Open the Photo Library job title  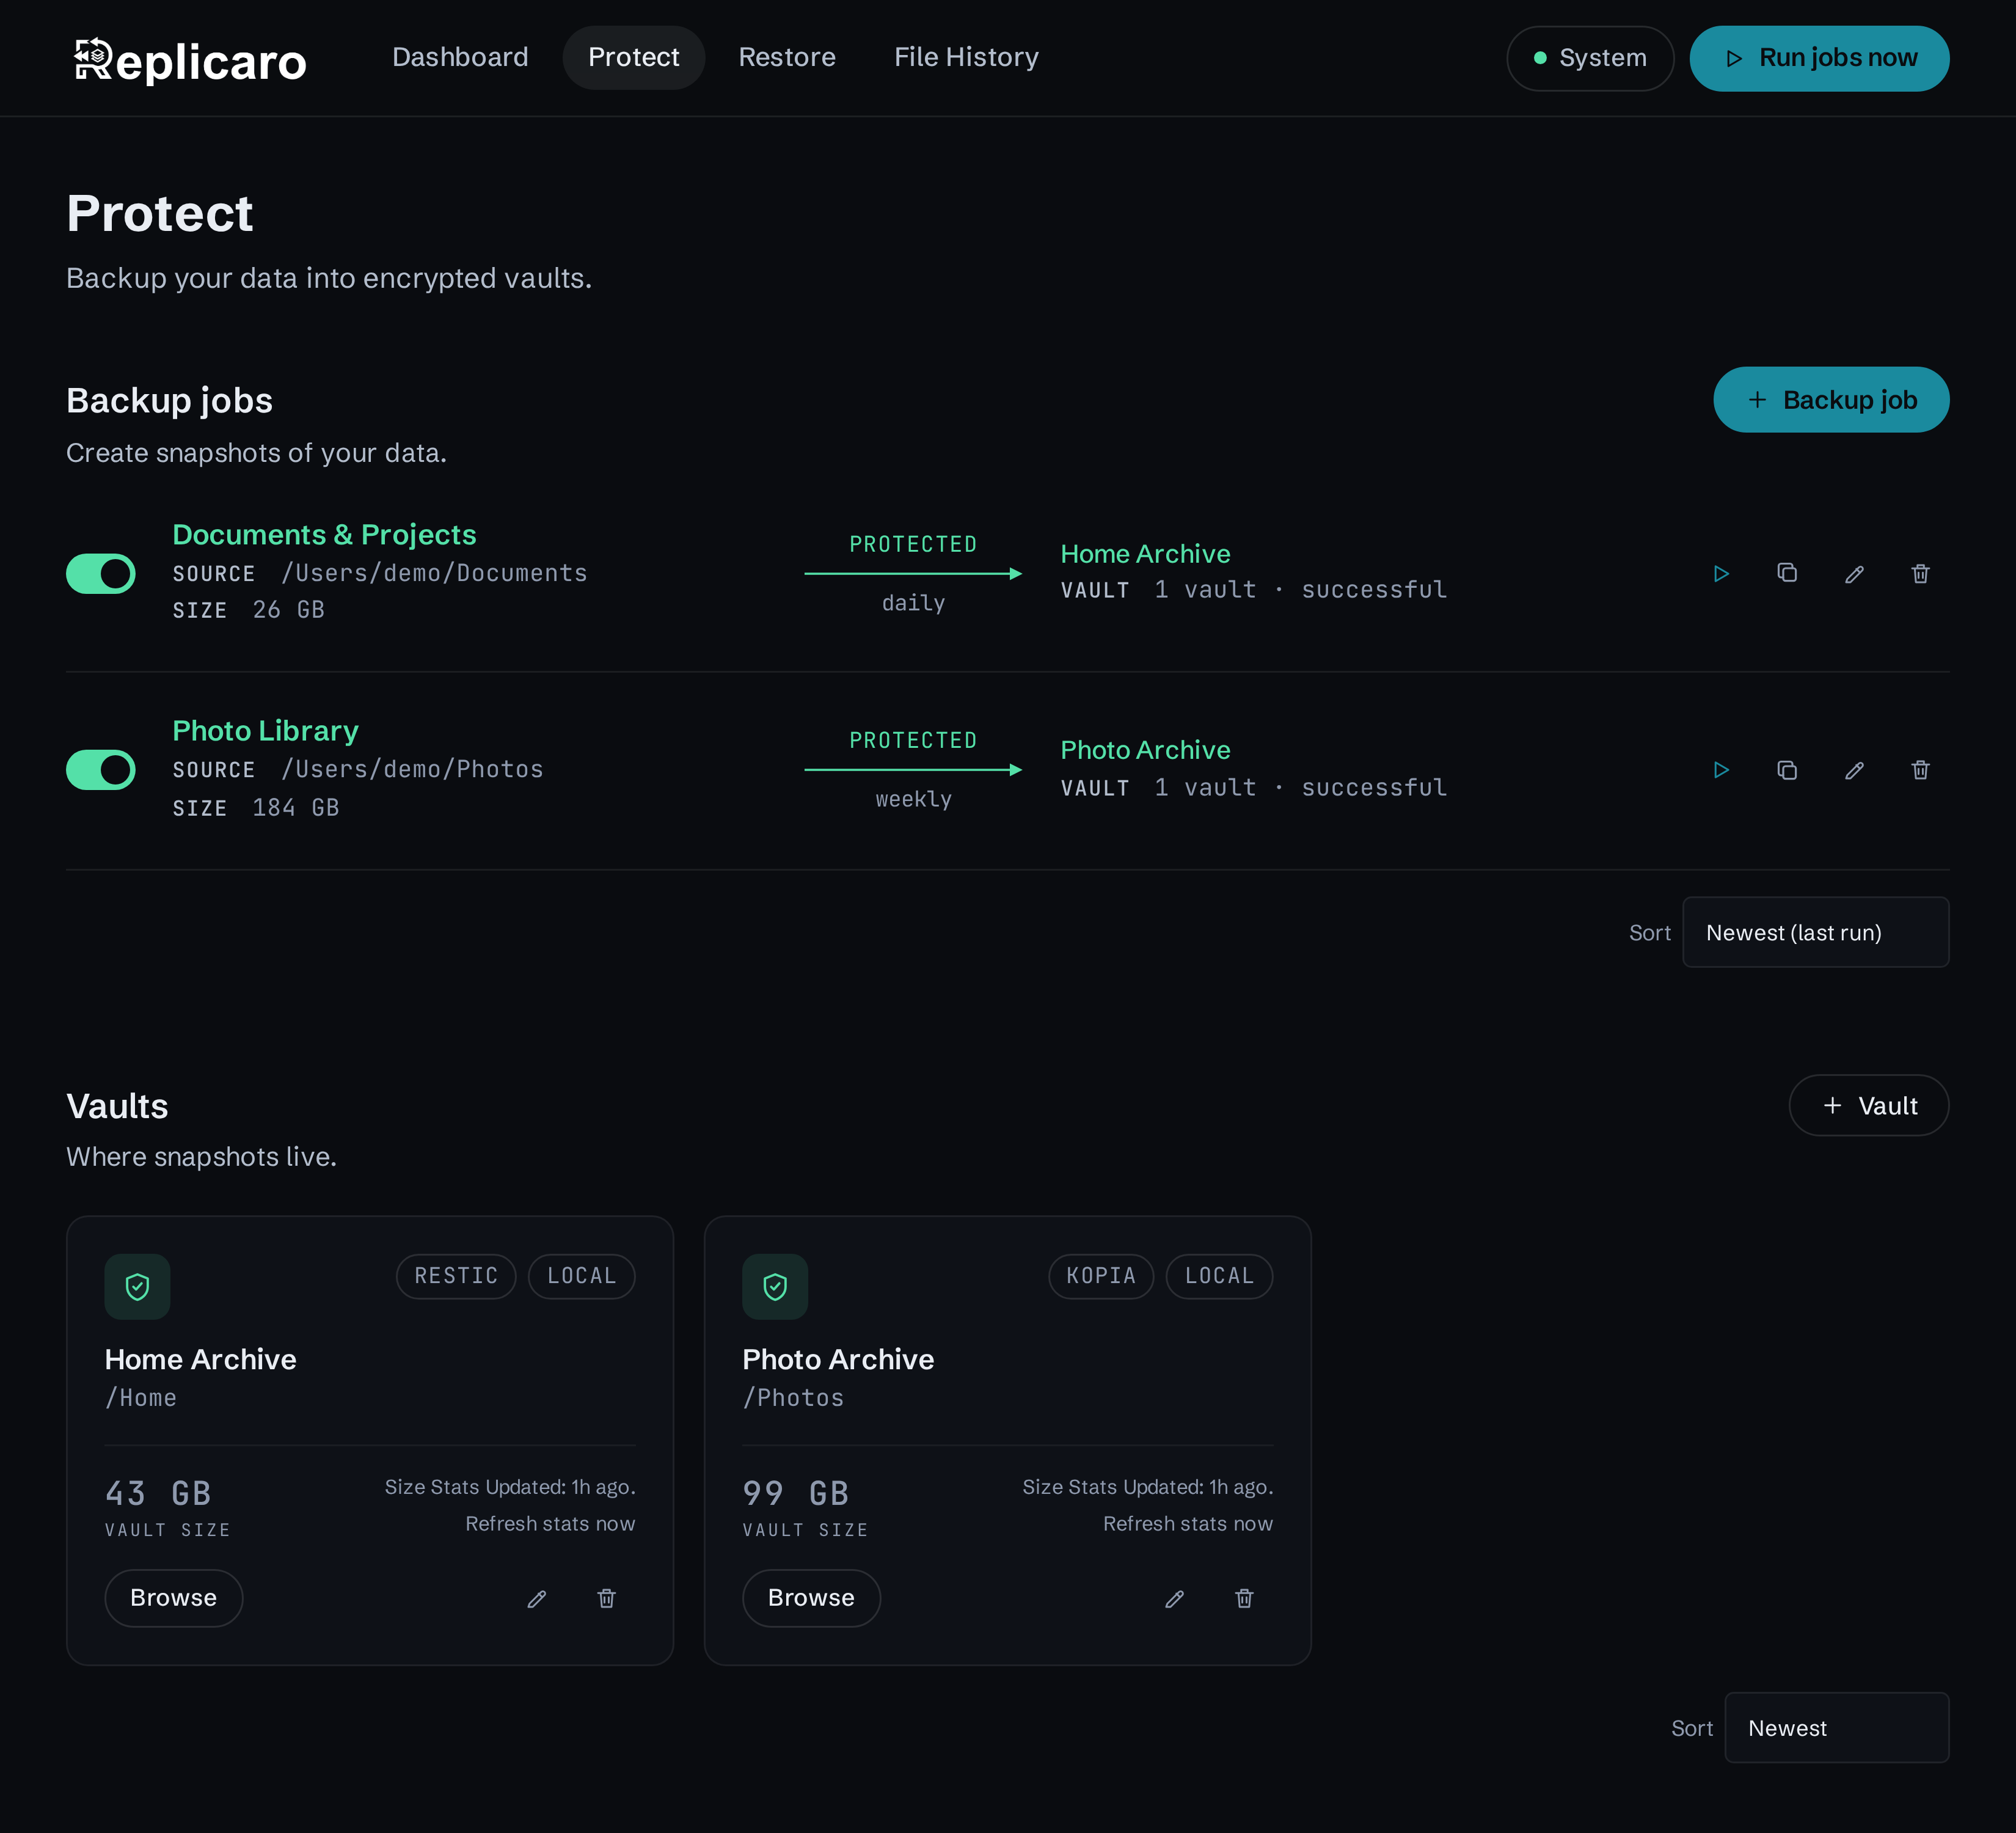pyautogui.click(x=265, y=731)
